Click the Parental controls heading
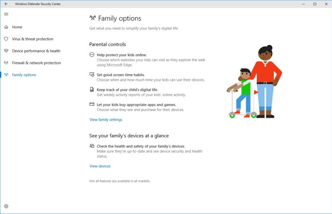Viewport: 332px width, 214px height. (107, 44)
